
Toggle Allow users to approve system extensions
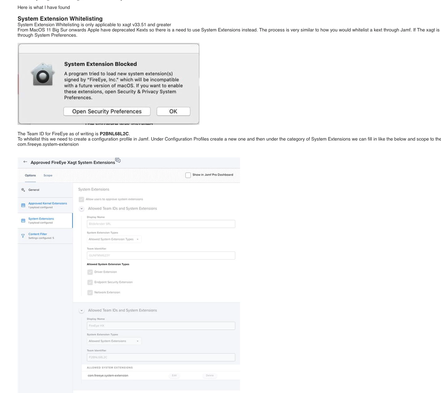click(x=81, y=199)
